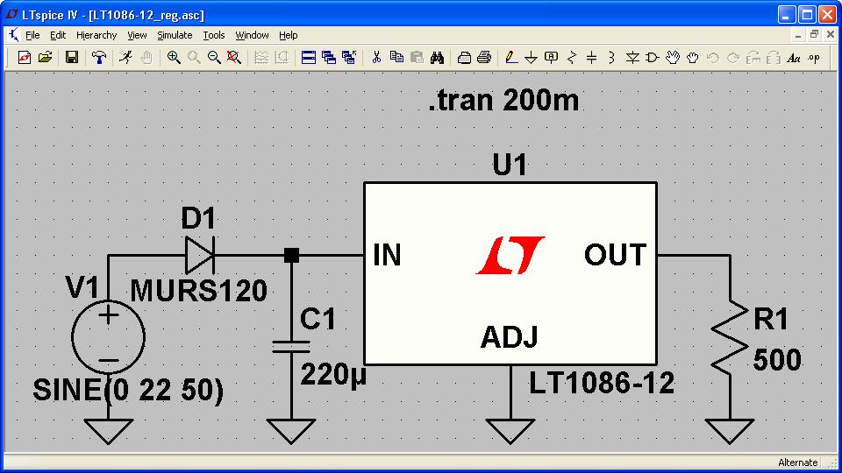Image resolution: width=842 pixels, height=473 pixels.
Task: Select the Place Diode tool
Action: pyautogui.click(x=632, y=58)
